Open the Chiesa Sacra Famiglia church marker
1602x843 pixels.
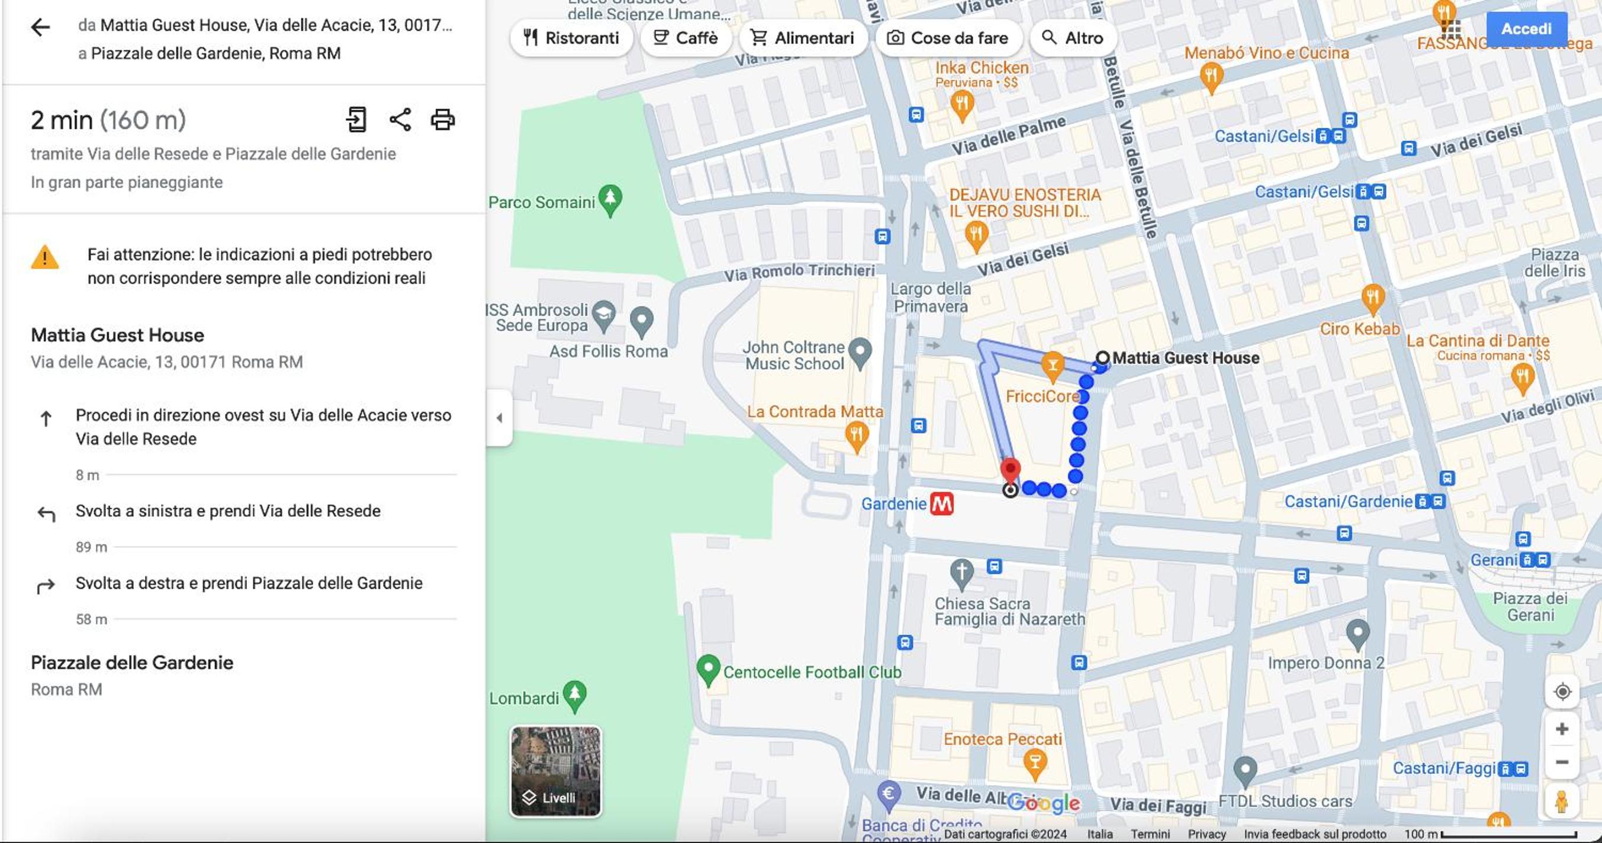point(961,573)
